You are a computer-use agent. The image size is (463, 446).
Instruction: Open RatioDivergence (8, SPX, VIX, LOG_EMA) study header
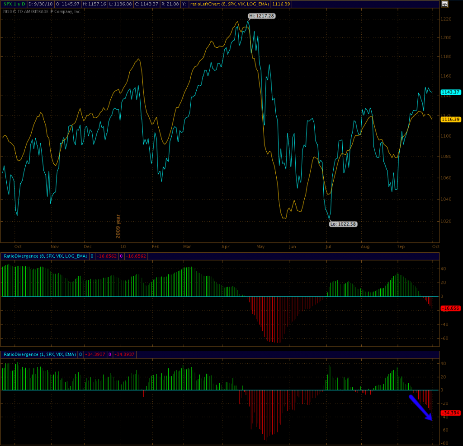[x=45, y=256]
